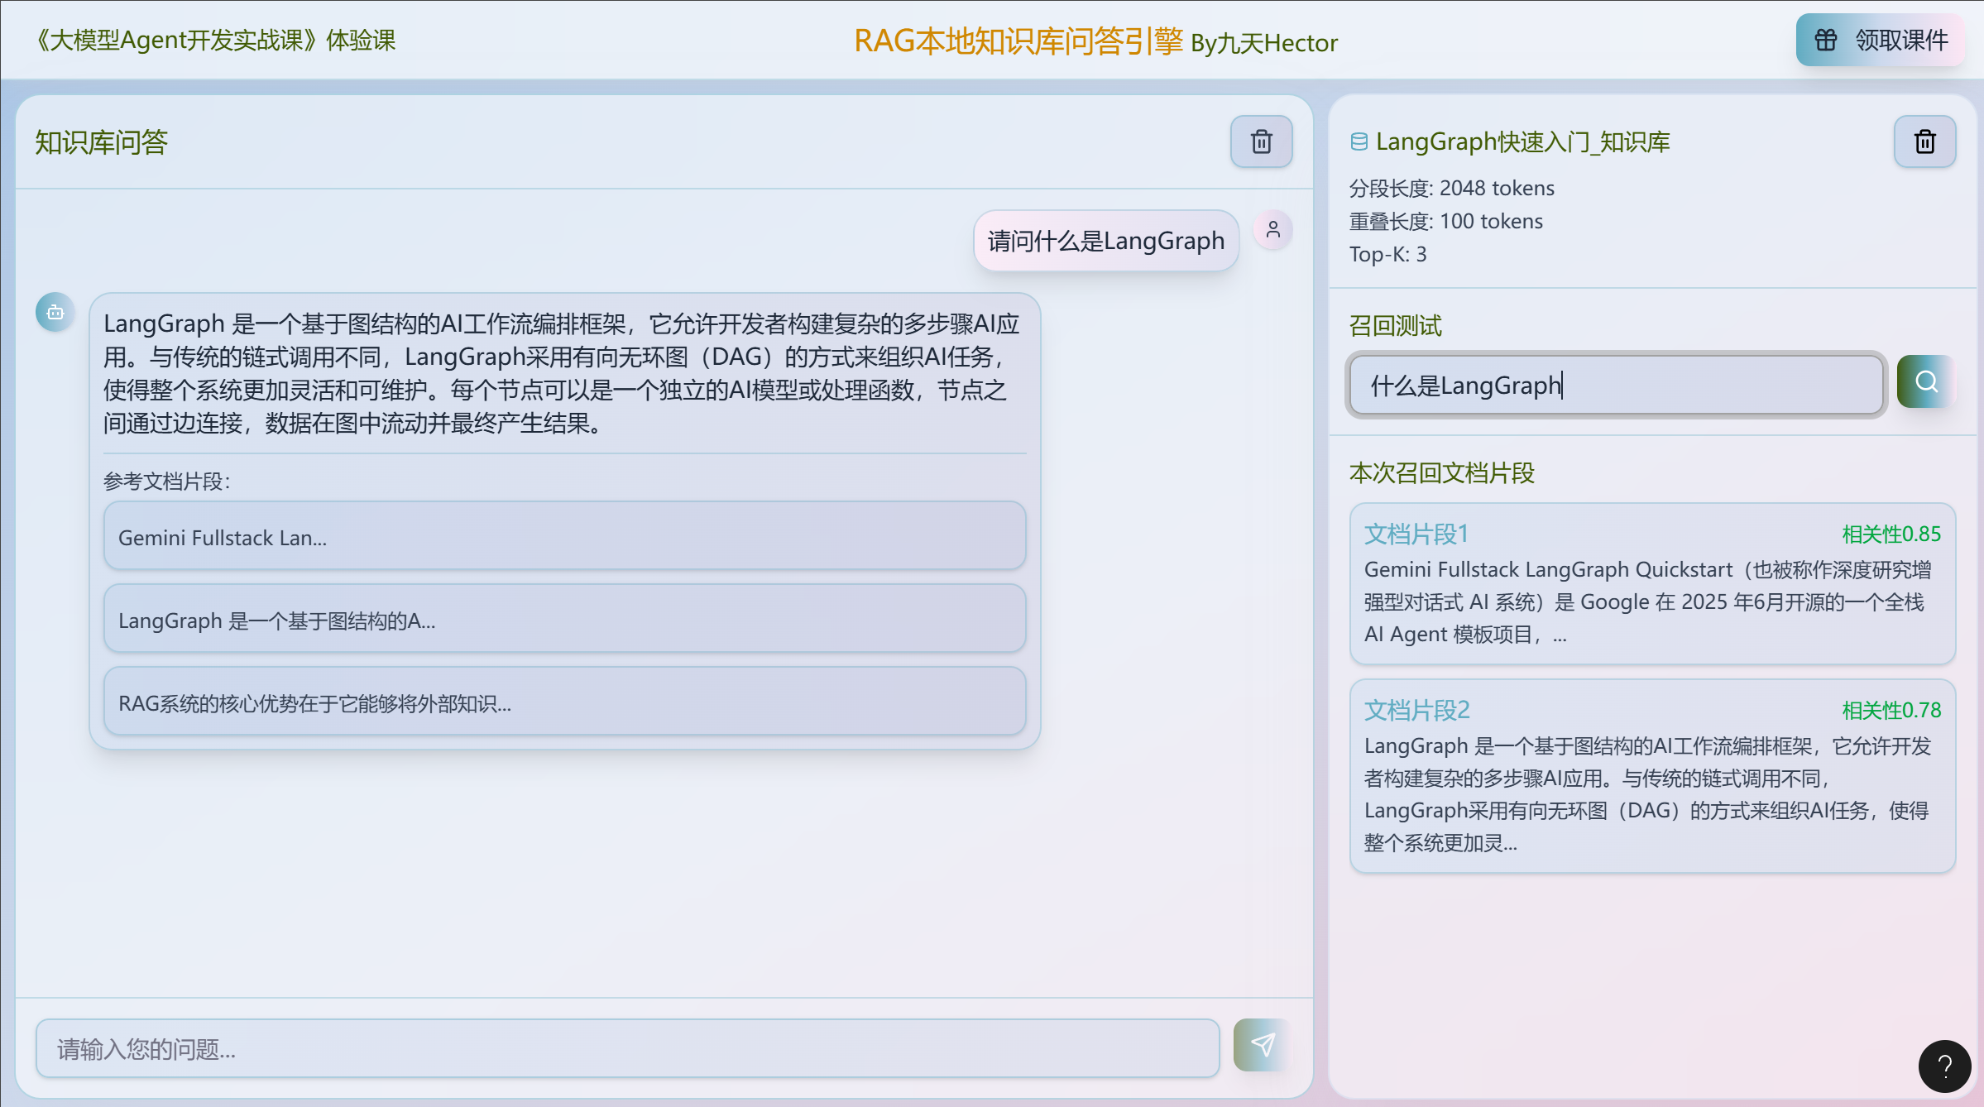Focus the 请输入您的问题 input field
Viewport: 1984px width, 1107px height.
tap(627, 1048)
